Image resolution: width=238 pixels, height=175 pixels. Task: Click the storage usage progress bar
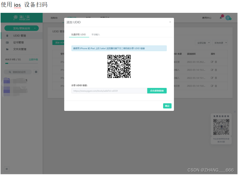22,63
